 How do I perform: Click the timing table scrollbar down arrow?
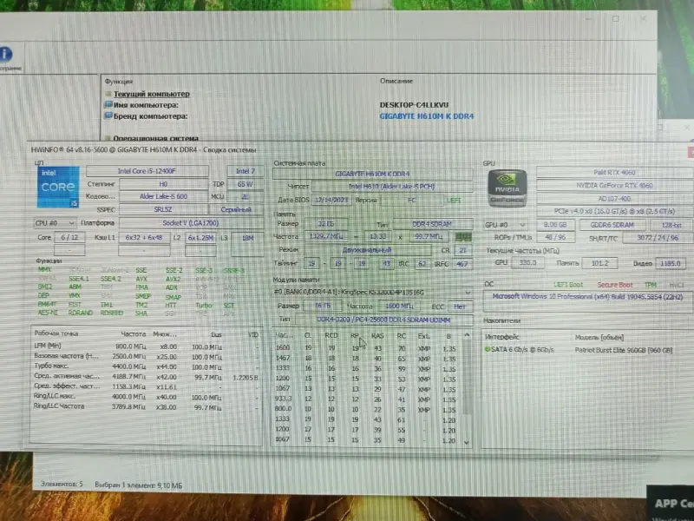pos(467,442)
